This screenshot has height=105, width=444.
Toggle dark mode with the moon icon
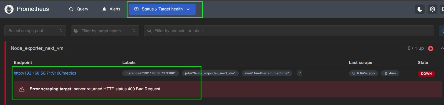click(420, 9)
